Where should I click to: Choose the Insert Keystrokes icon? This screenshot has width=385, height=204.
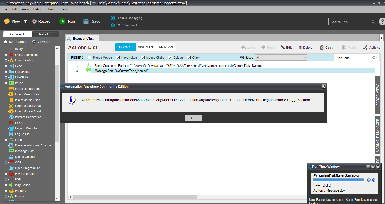11,94
